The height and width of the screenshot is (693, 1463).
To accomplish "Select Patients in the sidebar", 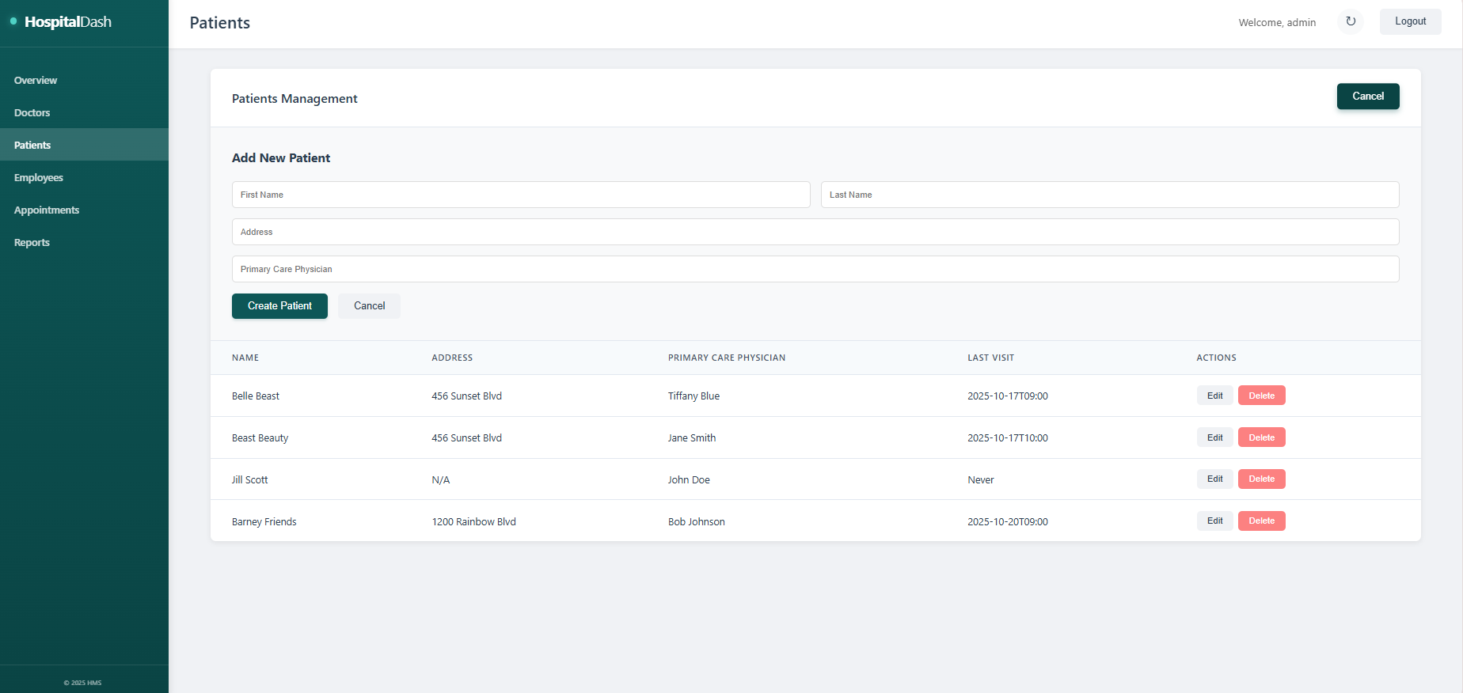I will (84, 145).
